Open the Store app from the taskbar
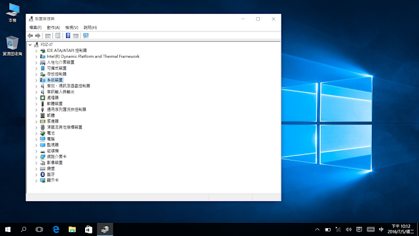419x236 pixels. tap(88, 229)
